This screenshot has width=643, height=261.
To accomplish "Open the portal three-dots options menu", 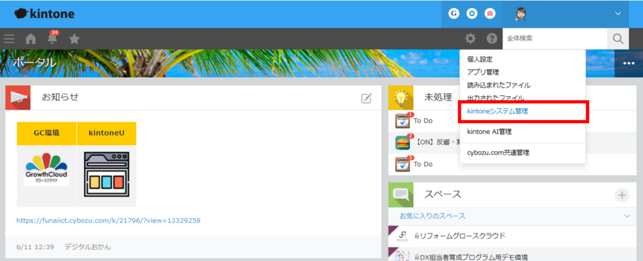I will coord(629,63).
